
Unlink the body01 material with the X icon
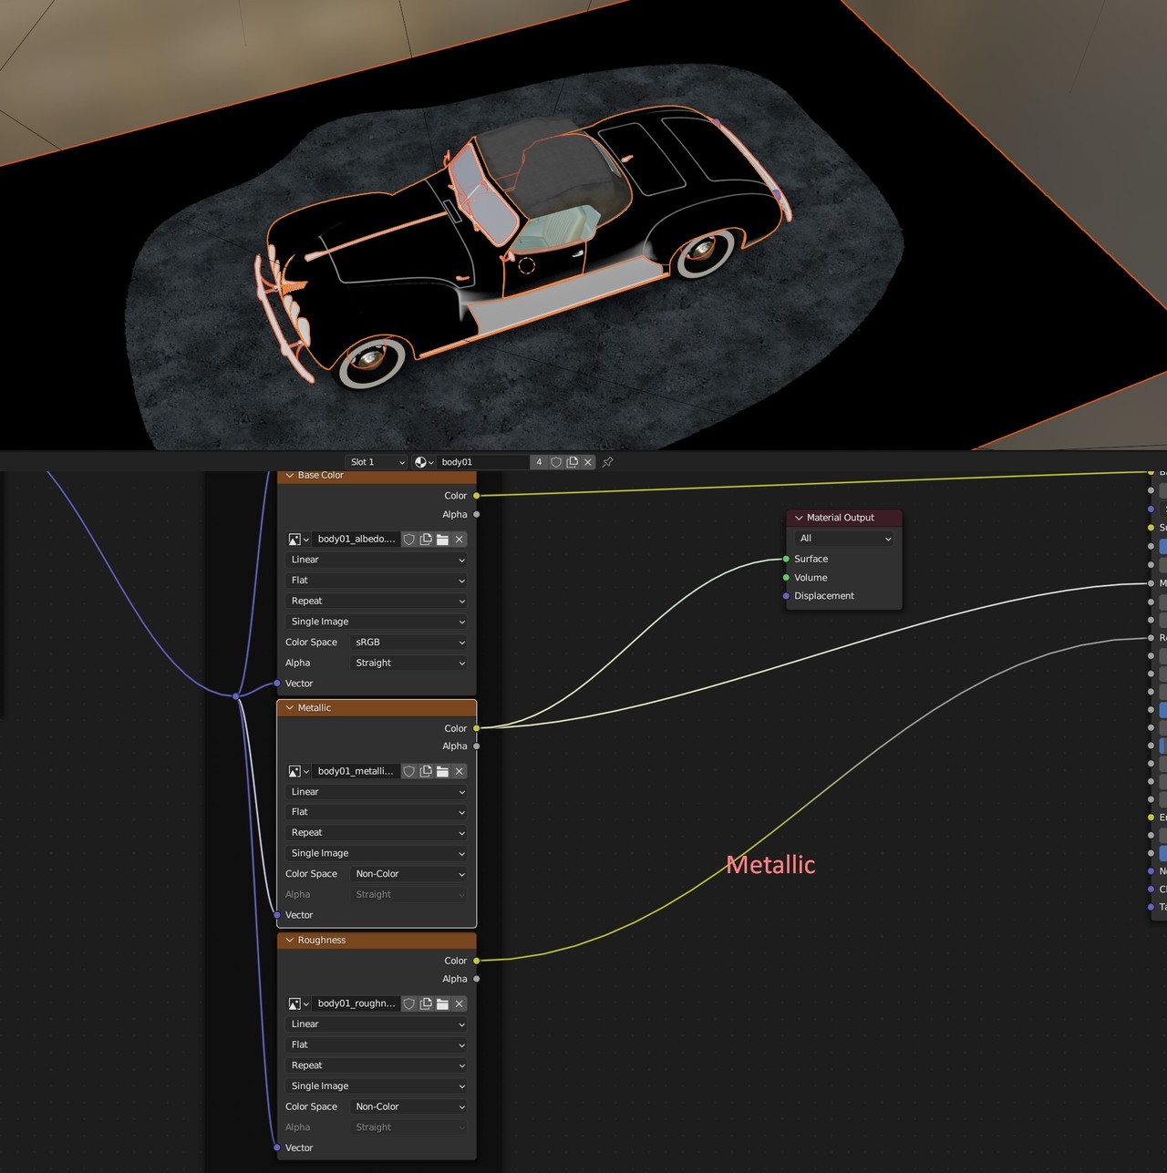[588, 462]
